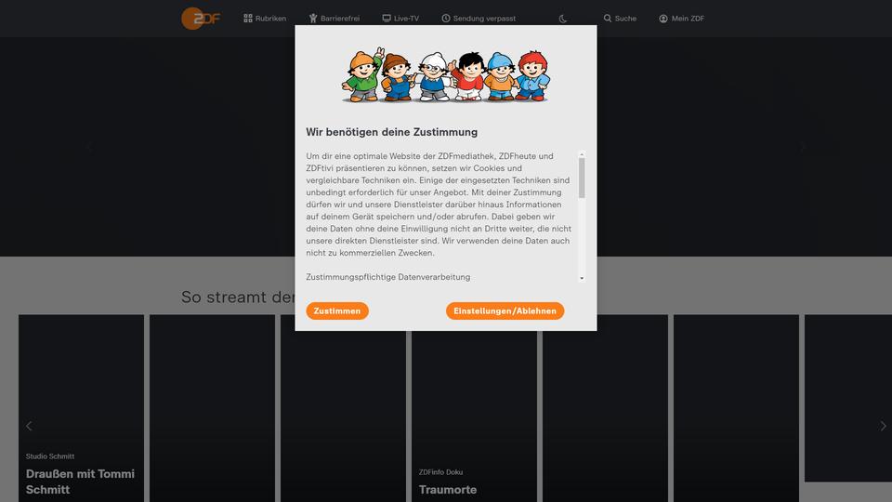Click the orange ZDF logo
Image resolution: width=892 pixels, height=502 pixels.
(x=201, y=19)
